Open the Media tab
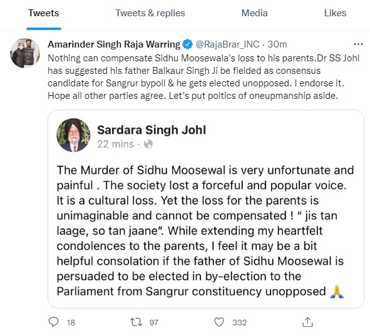Screen dimensions: 370x336 click(x=254, y=13)
